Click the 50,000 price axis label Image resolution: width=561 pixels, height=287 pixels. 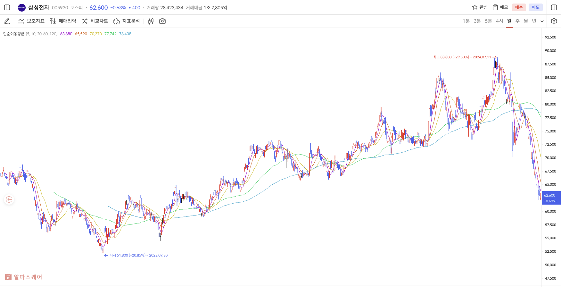click(x=550, y=265)
